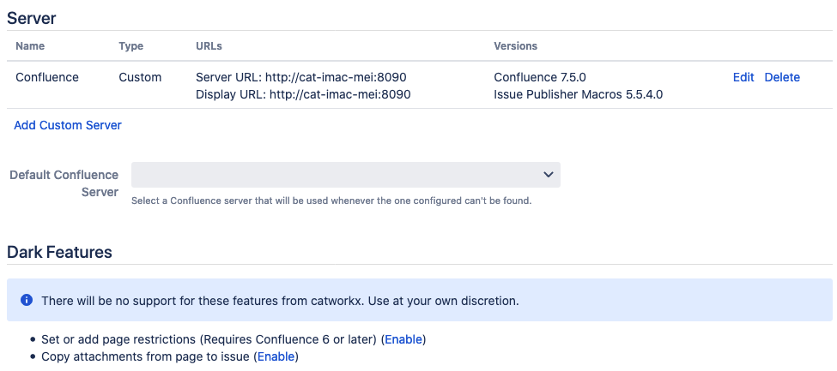The width and height of the screenshot is (837, 371).
Task: Click the URLs column header
Action: click(x=209, y=46)
